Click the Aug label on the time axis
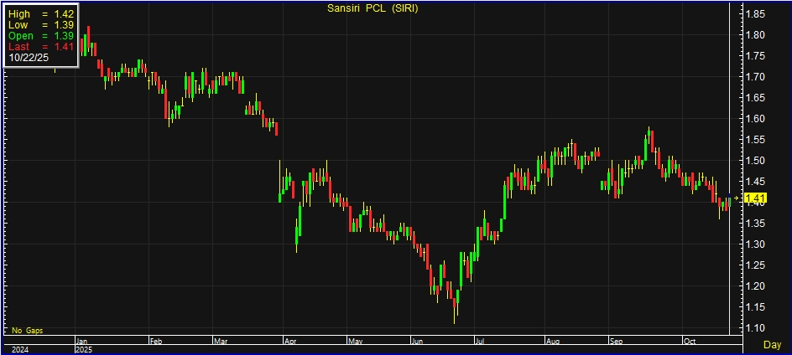The image size is (792, 355). (x=553, y=342)
